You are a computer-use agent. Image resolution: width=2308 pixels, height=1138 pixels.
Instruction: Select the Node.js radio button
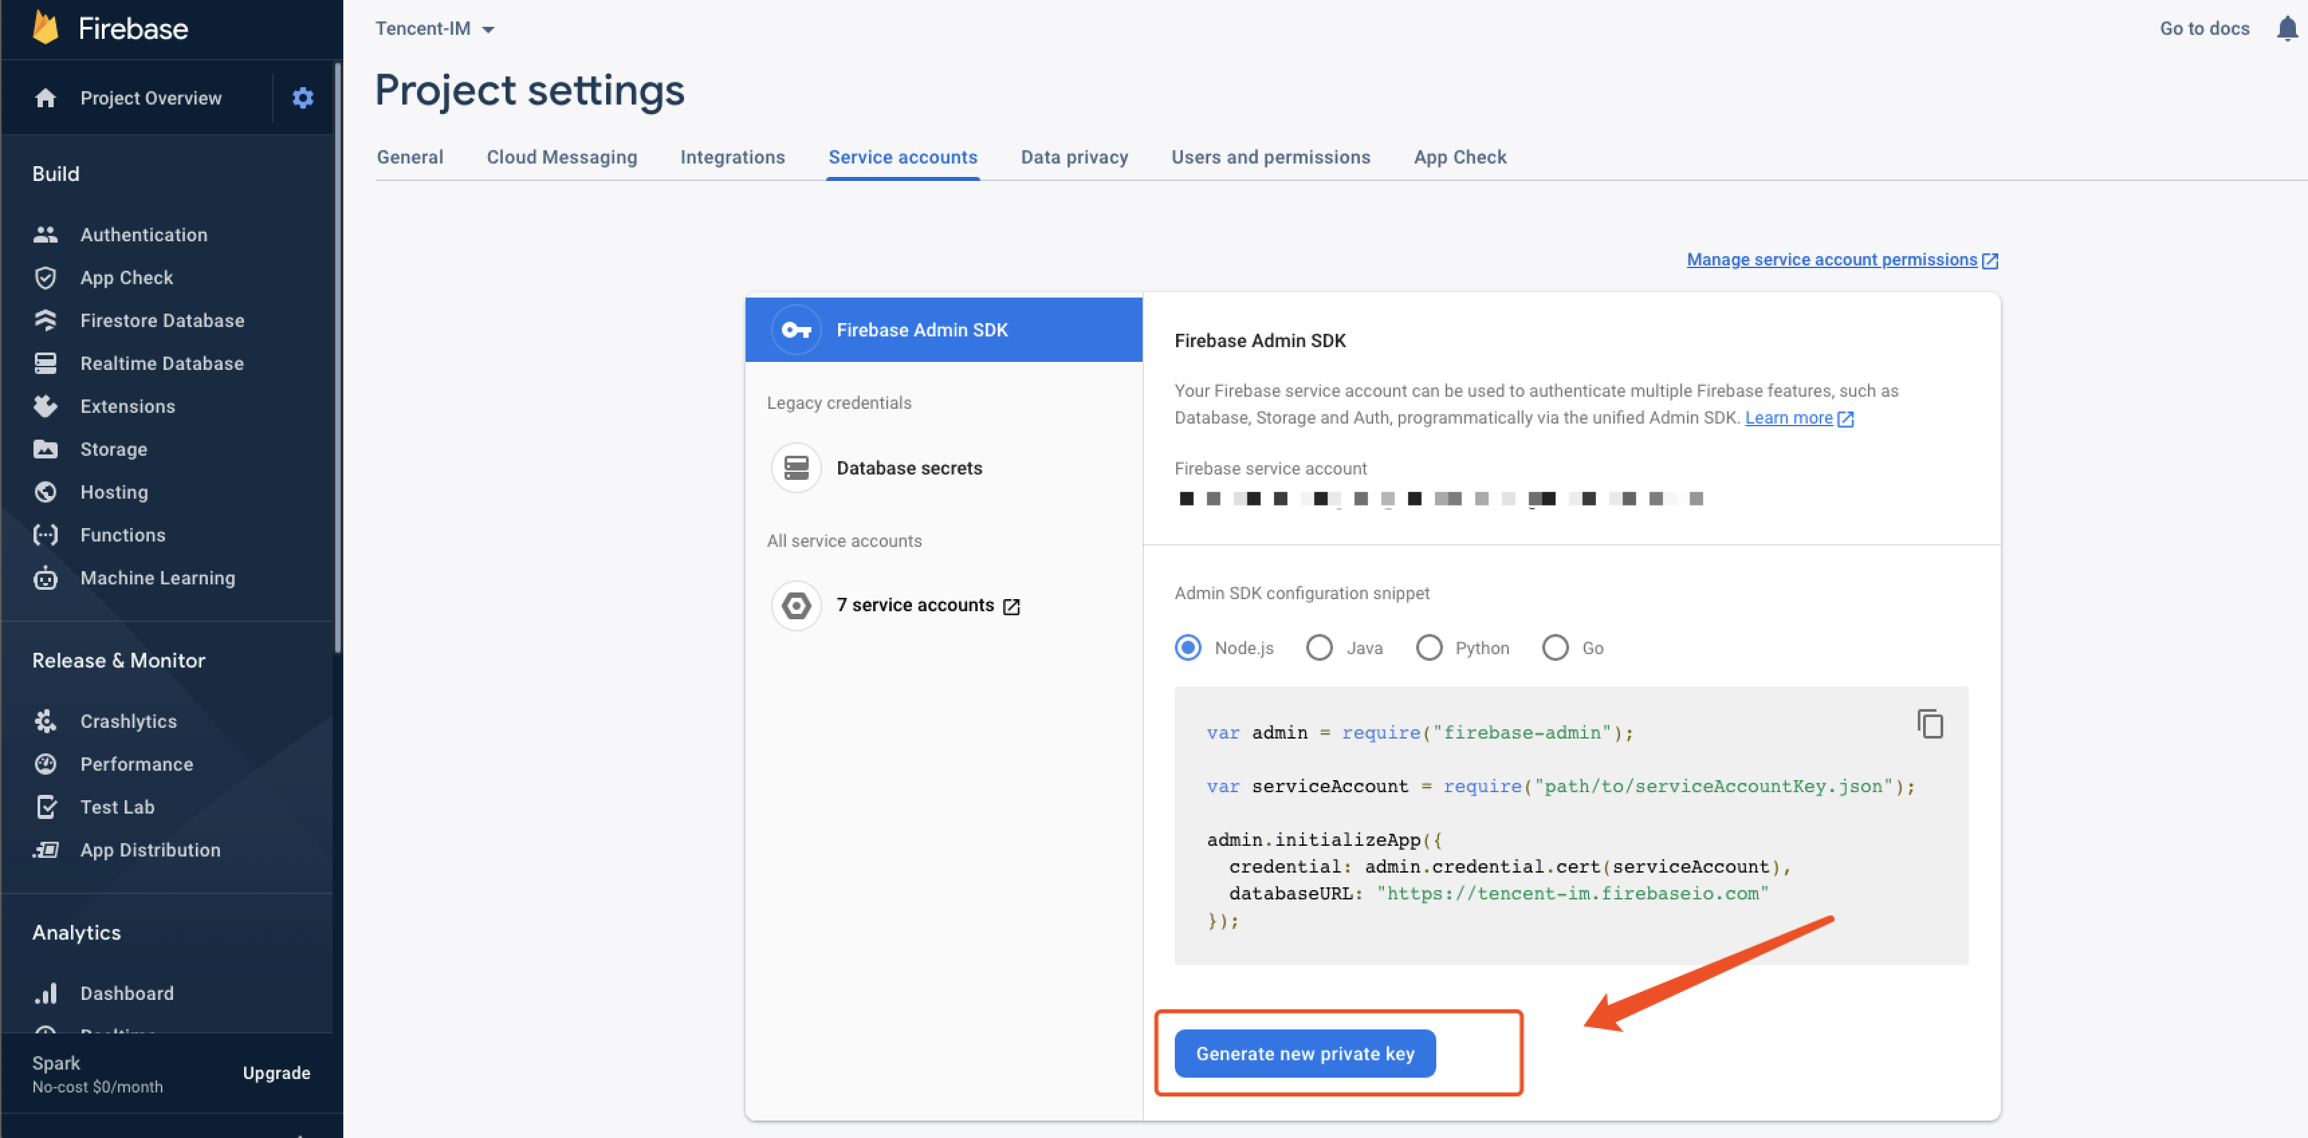coord(1188,647)
